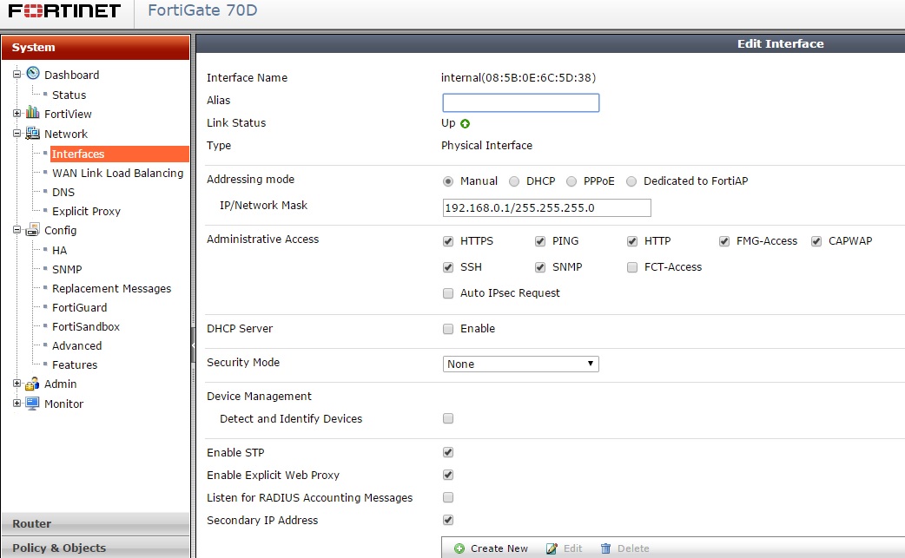Enable Detect and Identify Devices

click(x=448, y=418)
